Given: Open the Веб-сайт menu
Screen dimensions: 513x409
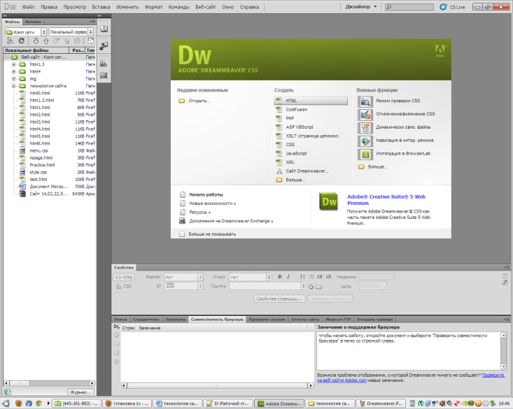Looking at the screenshot, I should click(206, 7).
